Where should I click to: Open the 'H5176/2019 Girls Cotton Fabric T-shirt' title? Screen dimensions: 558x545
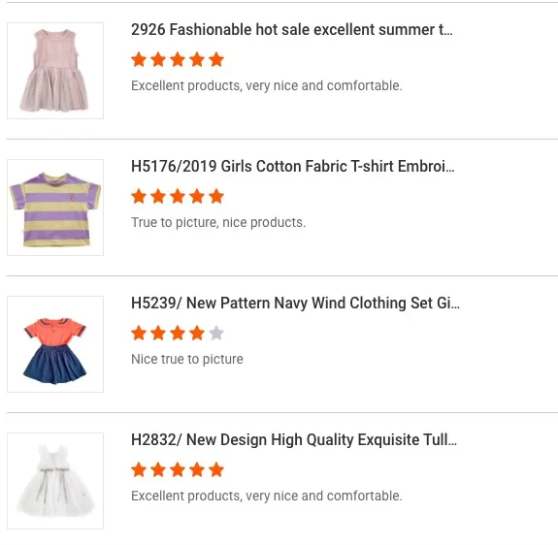coord(293,166)
